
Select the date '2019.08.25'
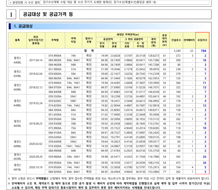click(x=36, y=124)
